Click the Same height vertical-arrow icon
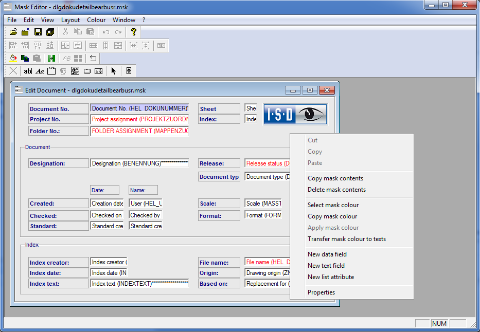480x332 pixels. click(x=105, y=46)
